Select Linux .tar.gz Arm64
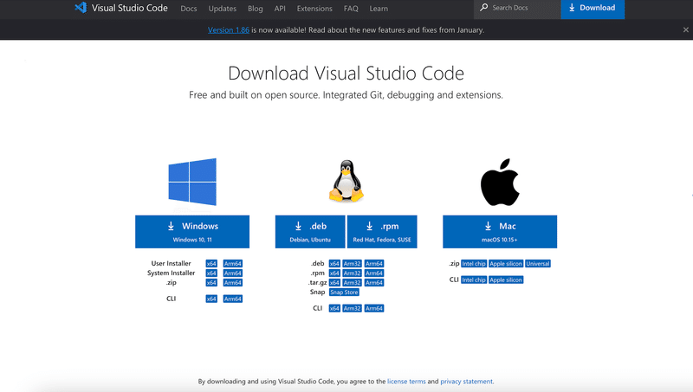Screen dimensions: 693x392 374,282
